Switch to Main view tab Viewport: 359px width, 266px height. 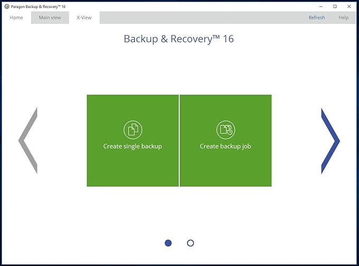click(50, 17)
